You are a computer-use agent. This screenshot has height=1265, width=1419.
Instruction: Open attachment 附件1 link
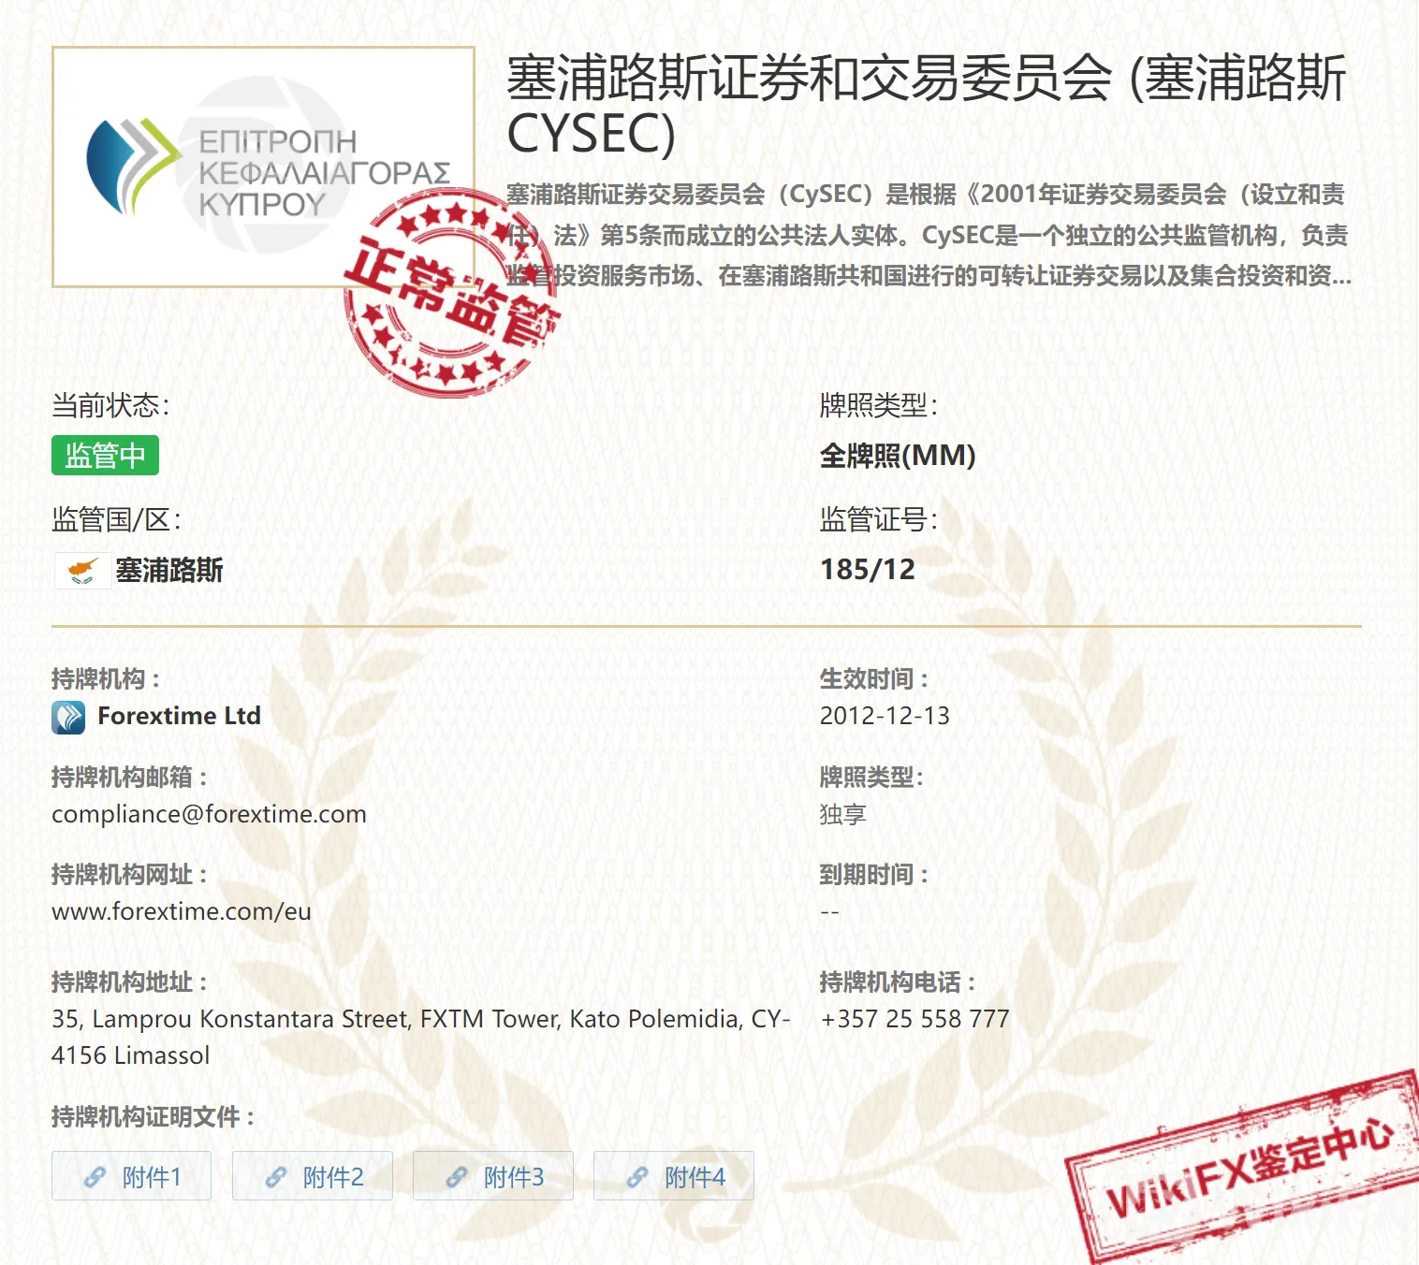[x=131, y=1176]
